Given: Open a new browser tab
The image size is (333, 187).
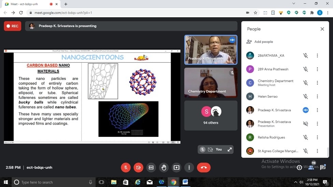Looking at the screenshot, I should (66, 4).
